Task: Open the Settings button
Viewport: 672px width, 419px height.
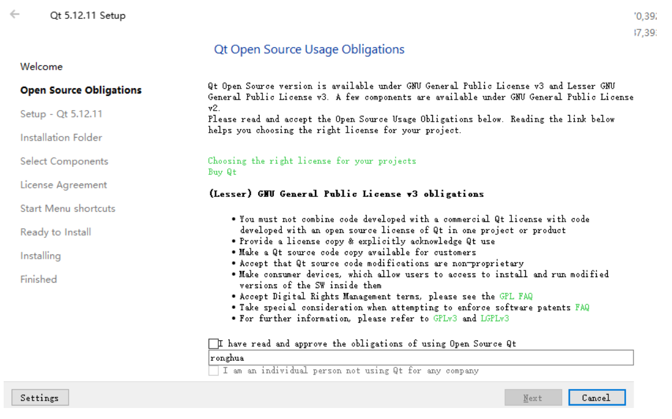Action: pyautogui.click(x=40, y=398)
